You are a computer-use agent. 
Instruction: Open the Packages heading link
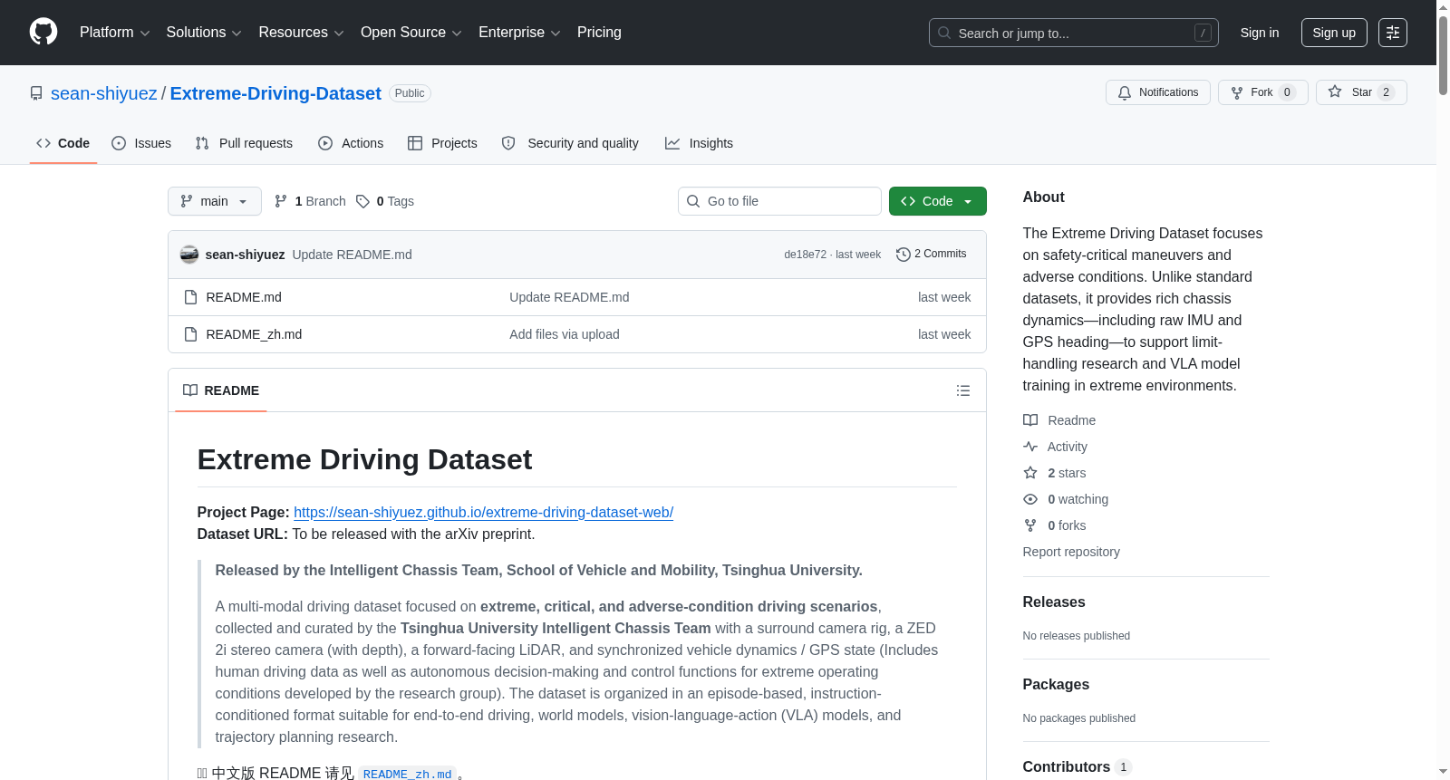(x=1056, y=684)
